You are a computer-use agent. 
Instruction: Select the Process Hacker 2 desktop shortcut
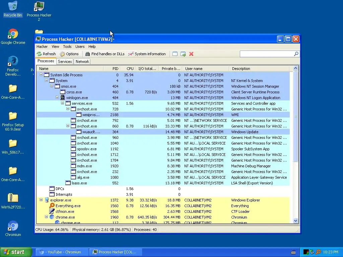coord(39,11)
